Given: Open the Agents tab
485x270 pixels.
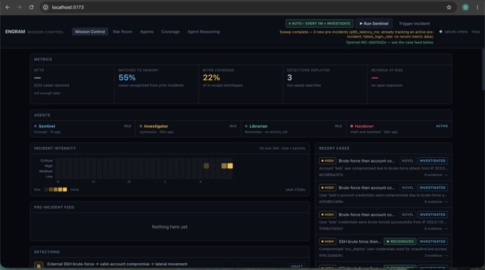Looking at the screenshot, I should point(147,31).
